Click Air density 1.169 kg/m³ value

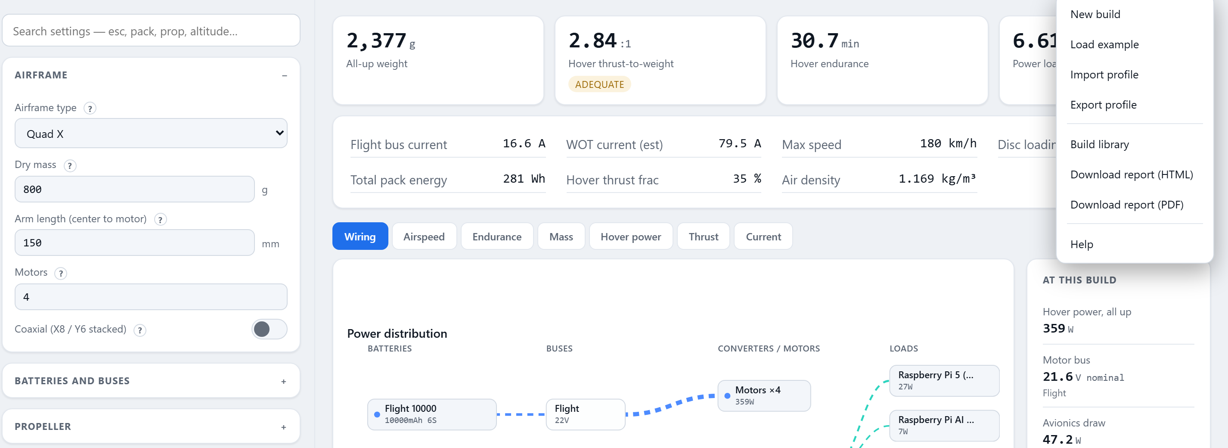[937, 179]
